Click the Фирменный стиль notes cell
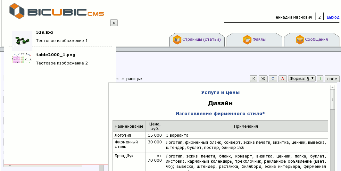Viewport: 341px width, 171px height. pos(246,145)
